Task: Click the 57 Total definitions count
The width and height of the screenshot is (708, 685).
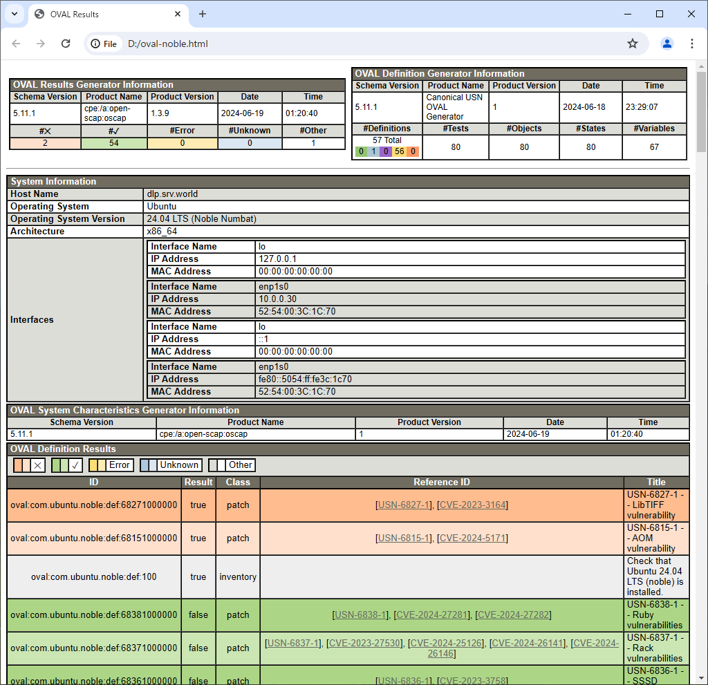Action: (x=387, y=140)
